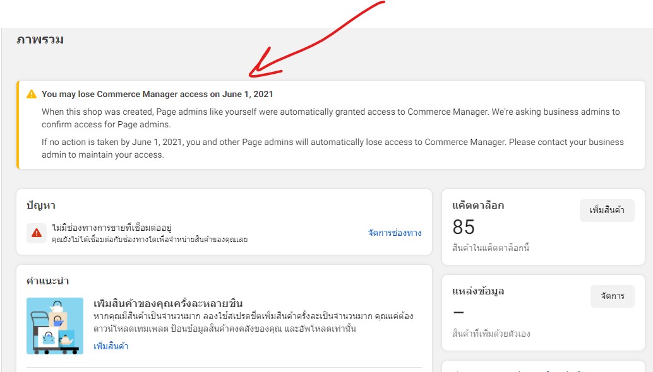Click the catalog count number 85
653x372 pixels.
coord(464,227)
